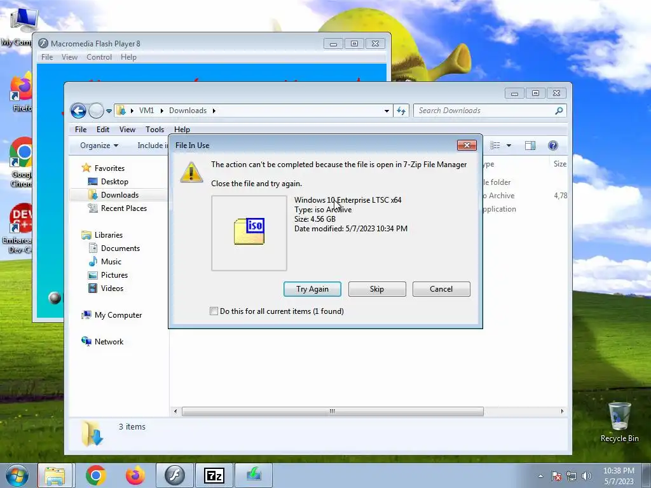Open the recent pages dropdown arrow
This screenshot has height=488, width=651.
(x=109, y=111)
